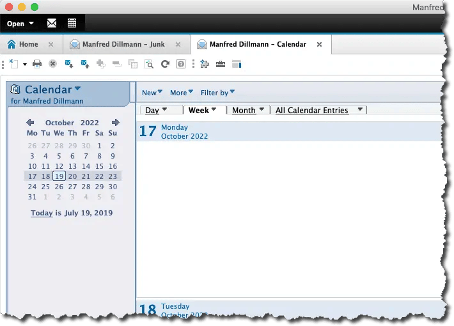The image size is (454, 326).
Task: Select grayed September 26 in mini calendar
Action: [x=32, y=146]
